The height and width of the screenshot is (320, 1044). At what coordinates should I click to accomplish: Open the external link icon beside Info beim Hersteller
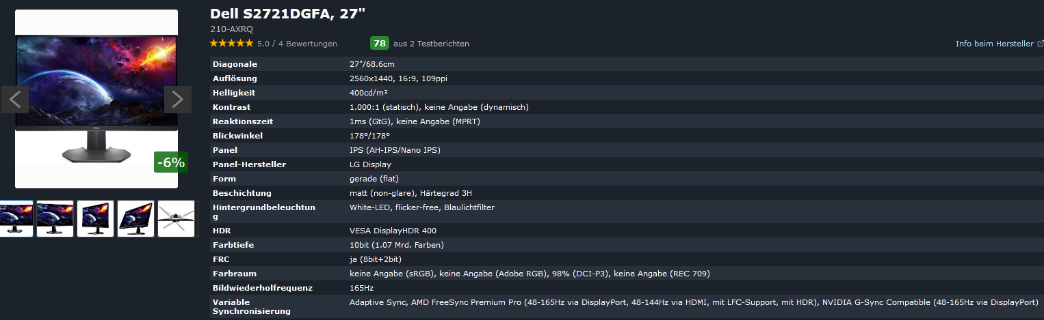(1041, 44)
